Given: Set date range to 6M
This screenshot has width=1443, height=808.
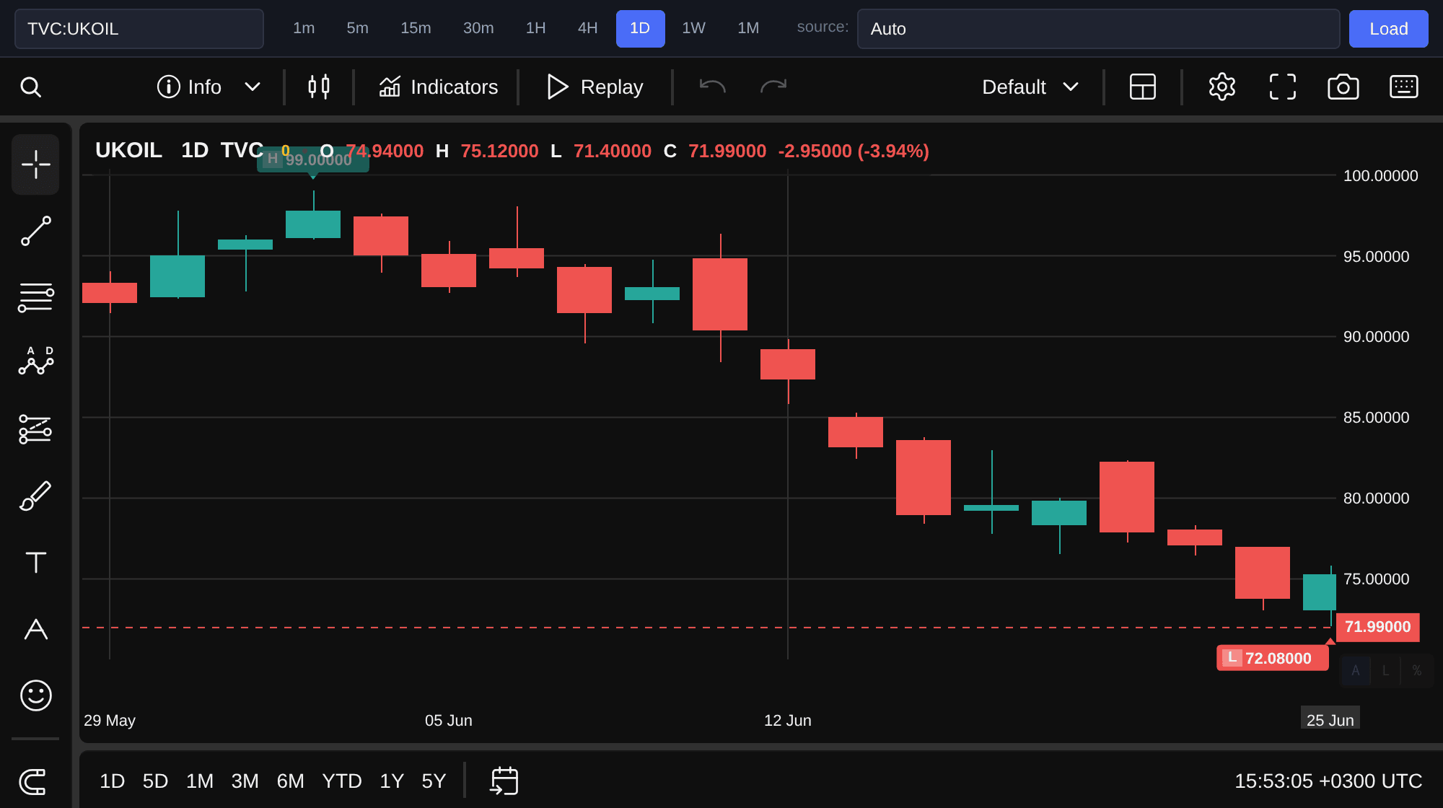Looking at the screenshot, I should 290,781.
